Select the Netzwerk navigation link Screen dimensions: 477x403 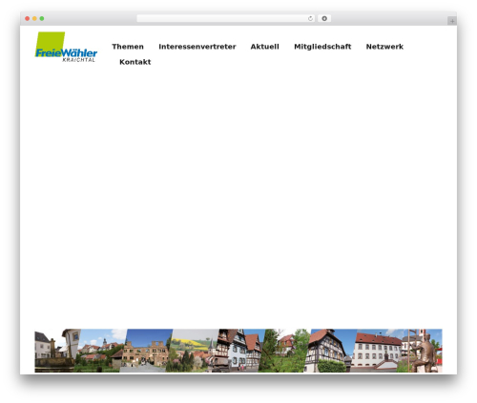click(x=384, y=47)
